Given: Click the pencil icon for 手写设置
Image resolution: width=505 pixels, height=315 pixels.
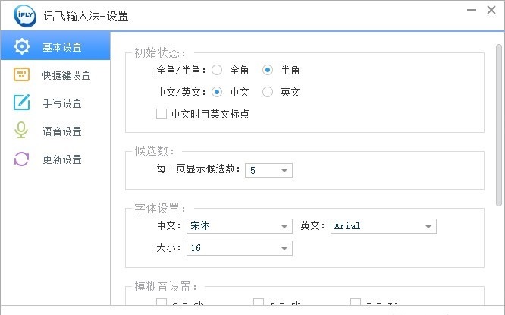Looking at the screenshot, I should tap(21, 102).
